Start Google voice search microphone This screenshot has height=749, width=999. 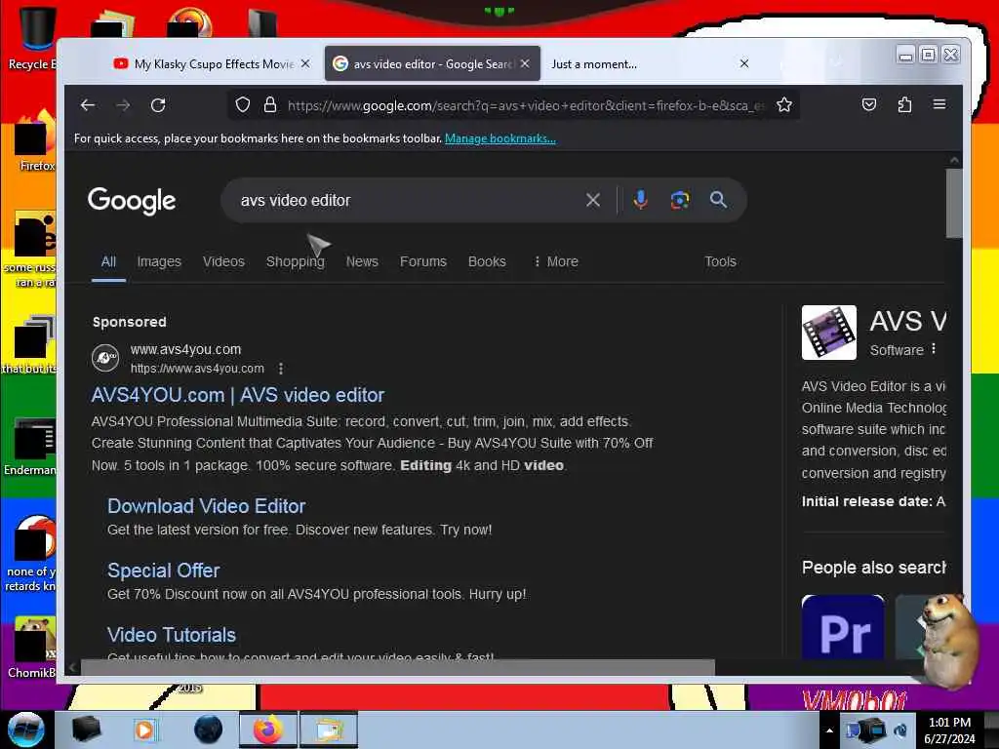[x=640, y=200]
